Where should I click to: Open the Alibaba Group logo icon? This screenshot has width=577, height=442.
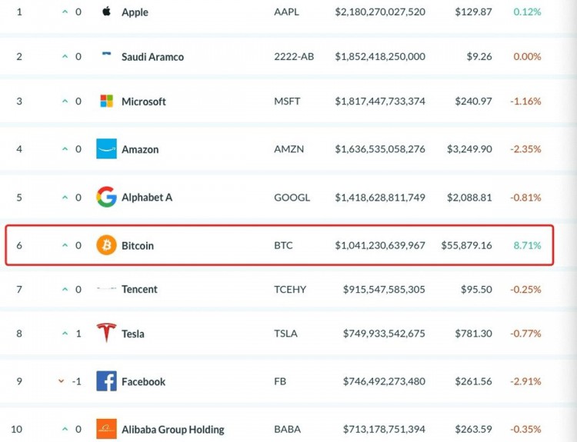(106, 429)
